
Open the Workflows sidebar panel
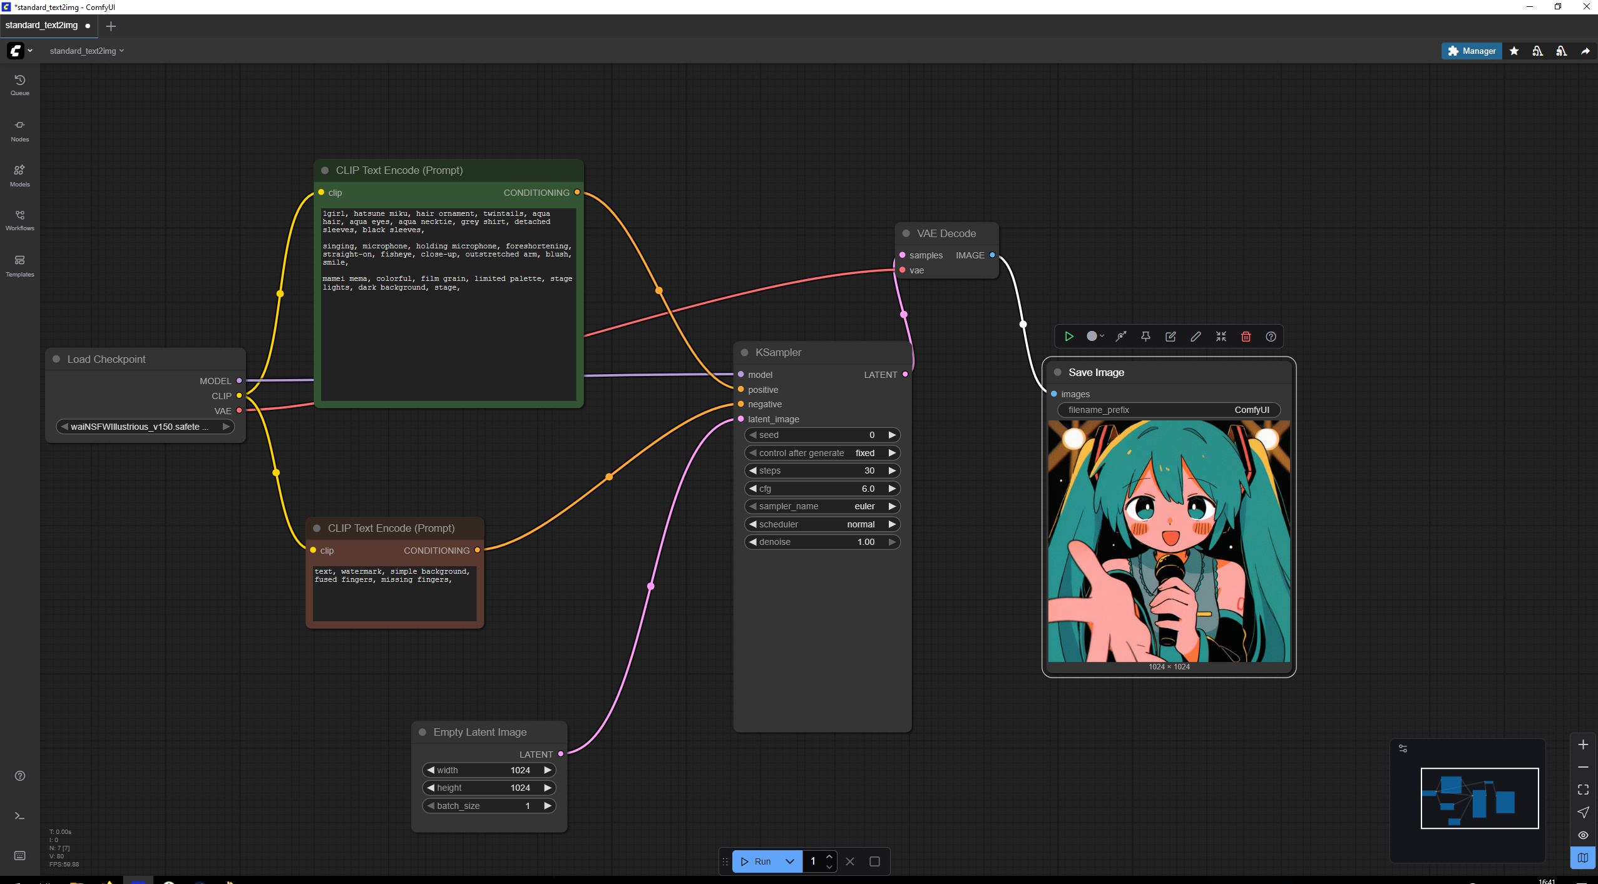pos(19,220)
